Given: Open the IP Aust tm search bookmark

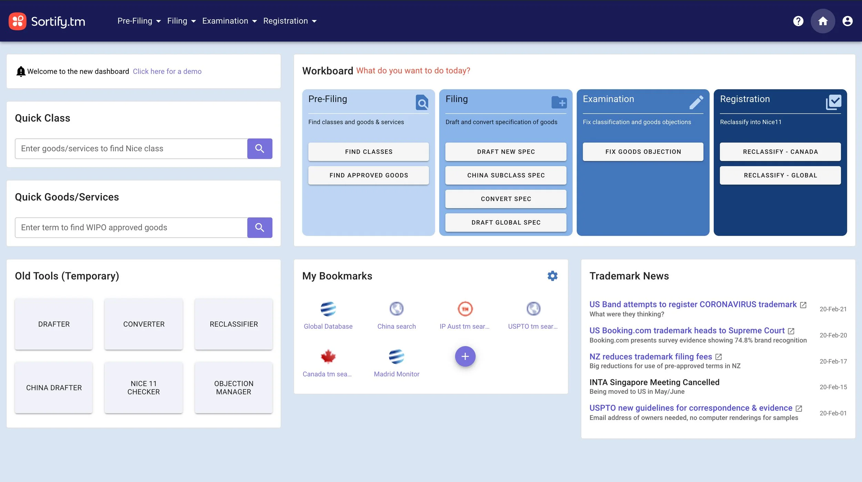Looking at the screenshot, I should pyautogui.click(x=465, y=309).
